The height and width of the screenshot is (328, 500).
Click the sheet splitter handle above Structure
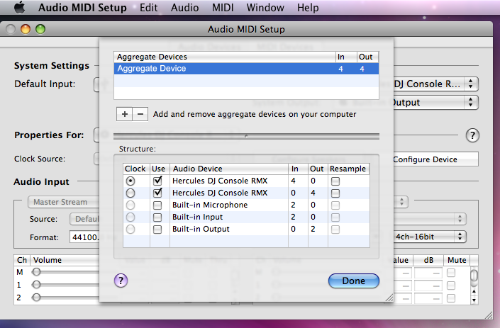click(246, 136)
